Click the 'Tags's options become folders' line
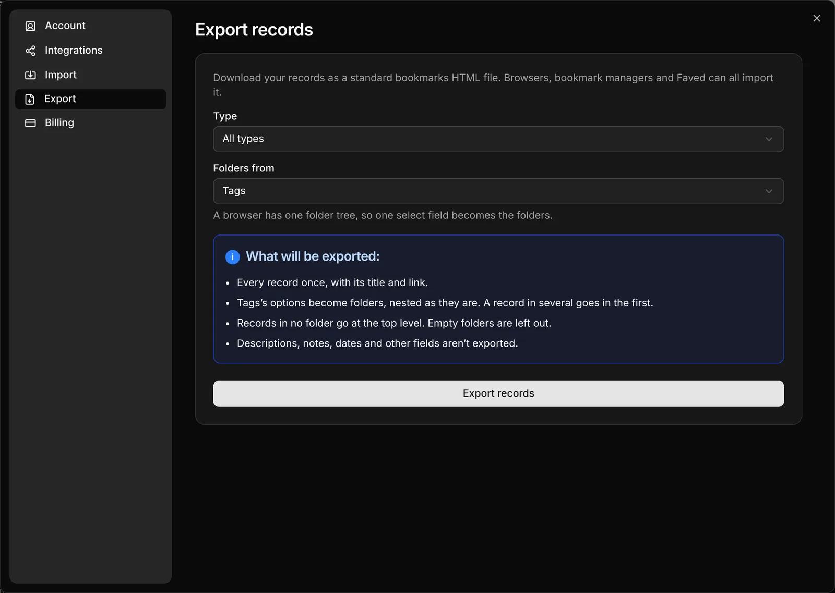This screenshot has height=593, width=835. [x=445, y=303]
